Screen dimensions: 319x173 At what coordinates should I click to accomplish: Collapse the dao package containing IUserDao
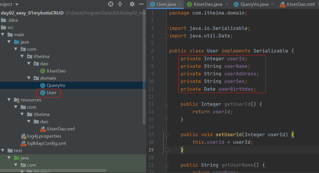tap(29, 64)
